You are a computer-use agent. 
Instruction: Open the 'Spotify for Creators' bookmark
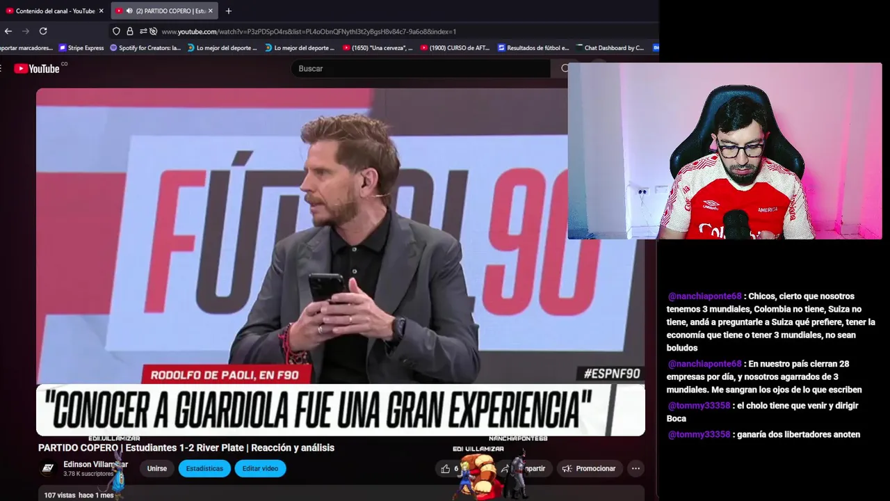click(x=145, y=48)
